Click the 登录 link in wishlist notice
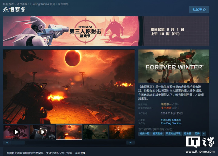 83,153
